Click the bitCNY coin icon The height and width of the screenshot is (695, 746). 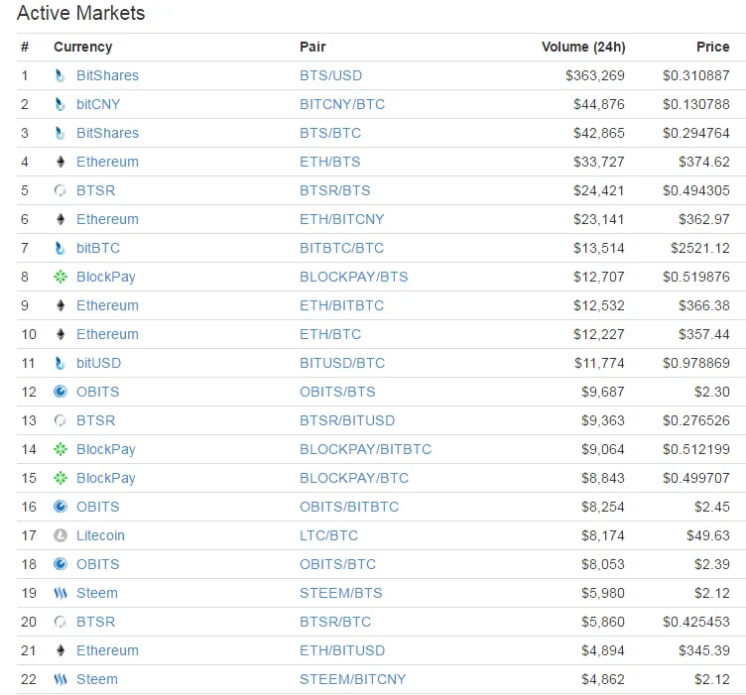coord(60,104)
